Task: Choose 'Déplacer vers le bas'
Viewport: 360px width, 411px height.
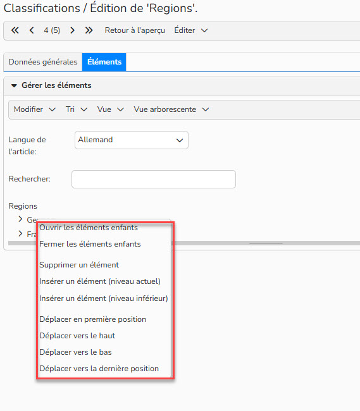Action: coord(75,352)
